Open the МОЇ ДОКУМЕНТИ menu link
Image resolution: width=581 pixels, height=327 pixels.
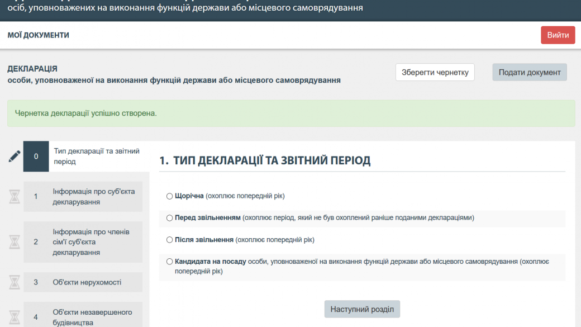coord(39,35)
